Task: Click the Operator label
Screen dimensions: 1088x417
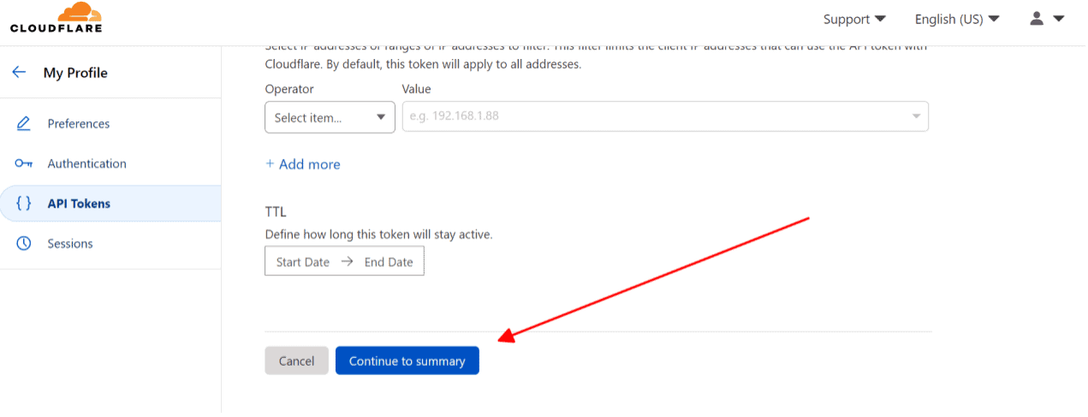Action: (x=289, y=89)
